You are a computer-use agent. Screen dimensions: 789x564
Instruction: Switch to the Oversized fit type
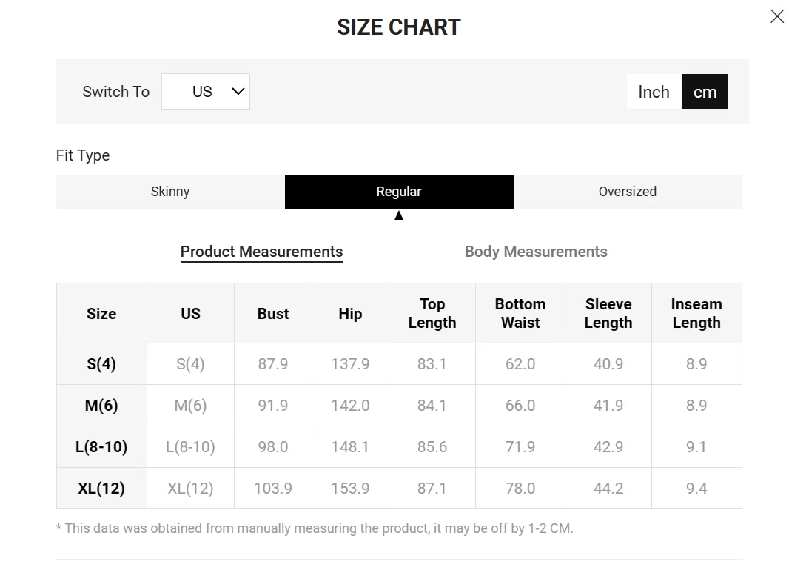point(628,192)
